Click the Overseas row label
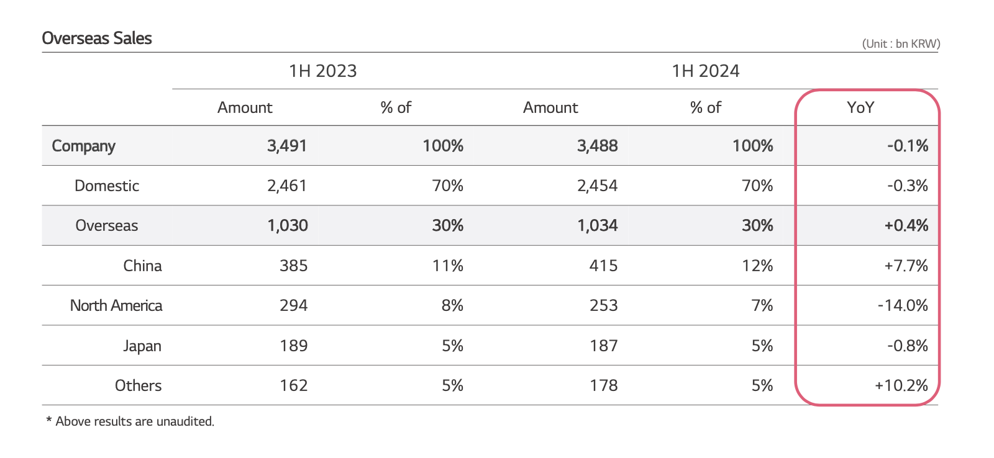The height and width of the screenshot is (458, 994). (x=107, y=225)
